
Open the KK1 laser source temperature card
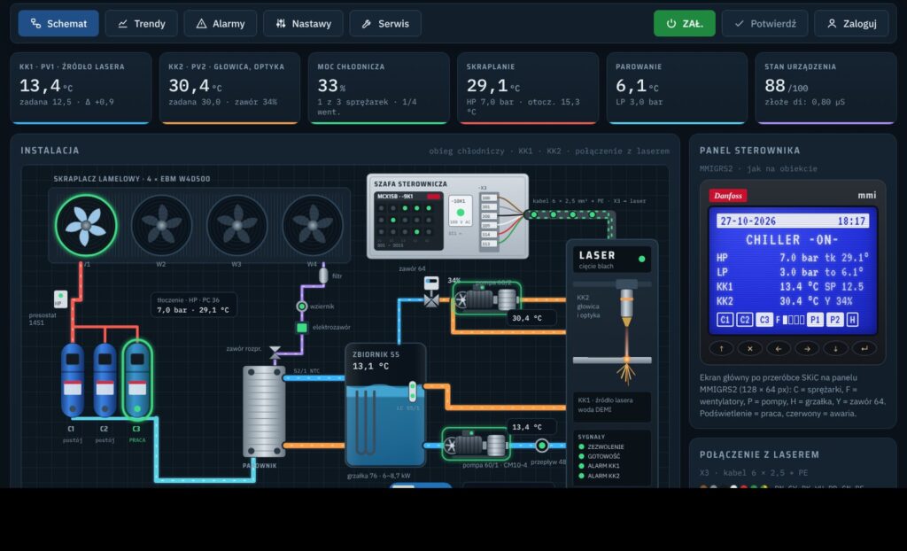tap(81, 88)
